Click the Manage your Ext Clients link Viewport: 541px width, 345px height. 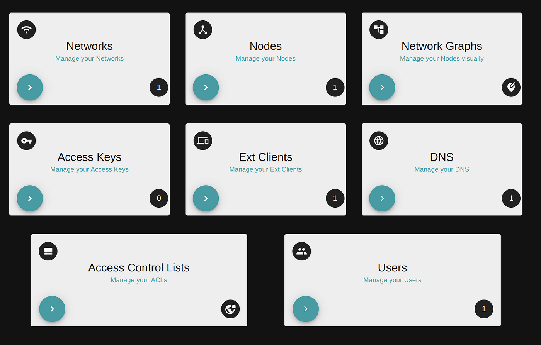pos(265,169)
